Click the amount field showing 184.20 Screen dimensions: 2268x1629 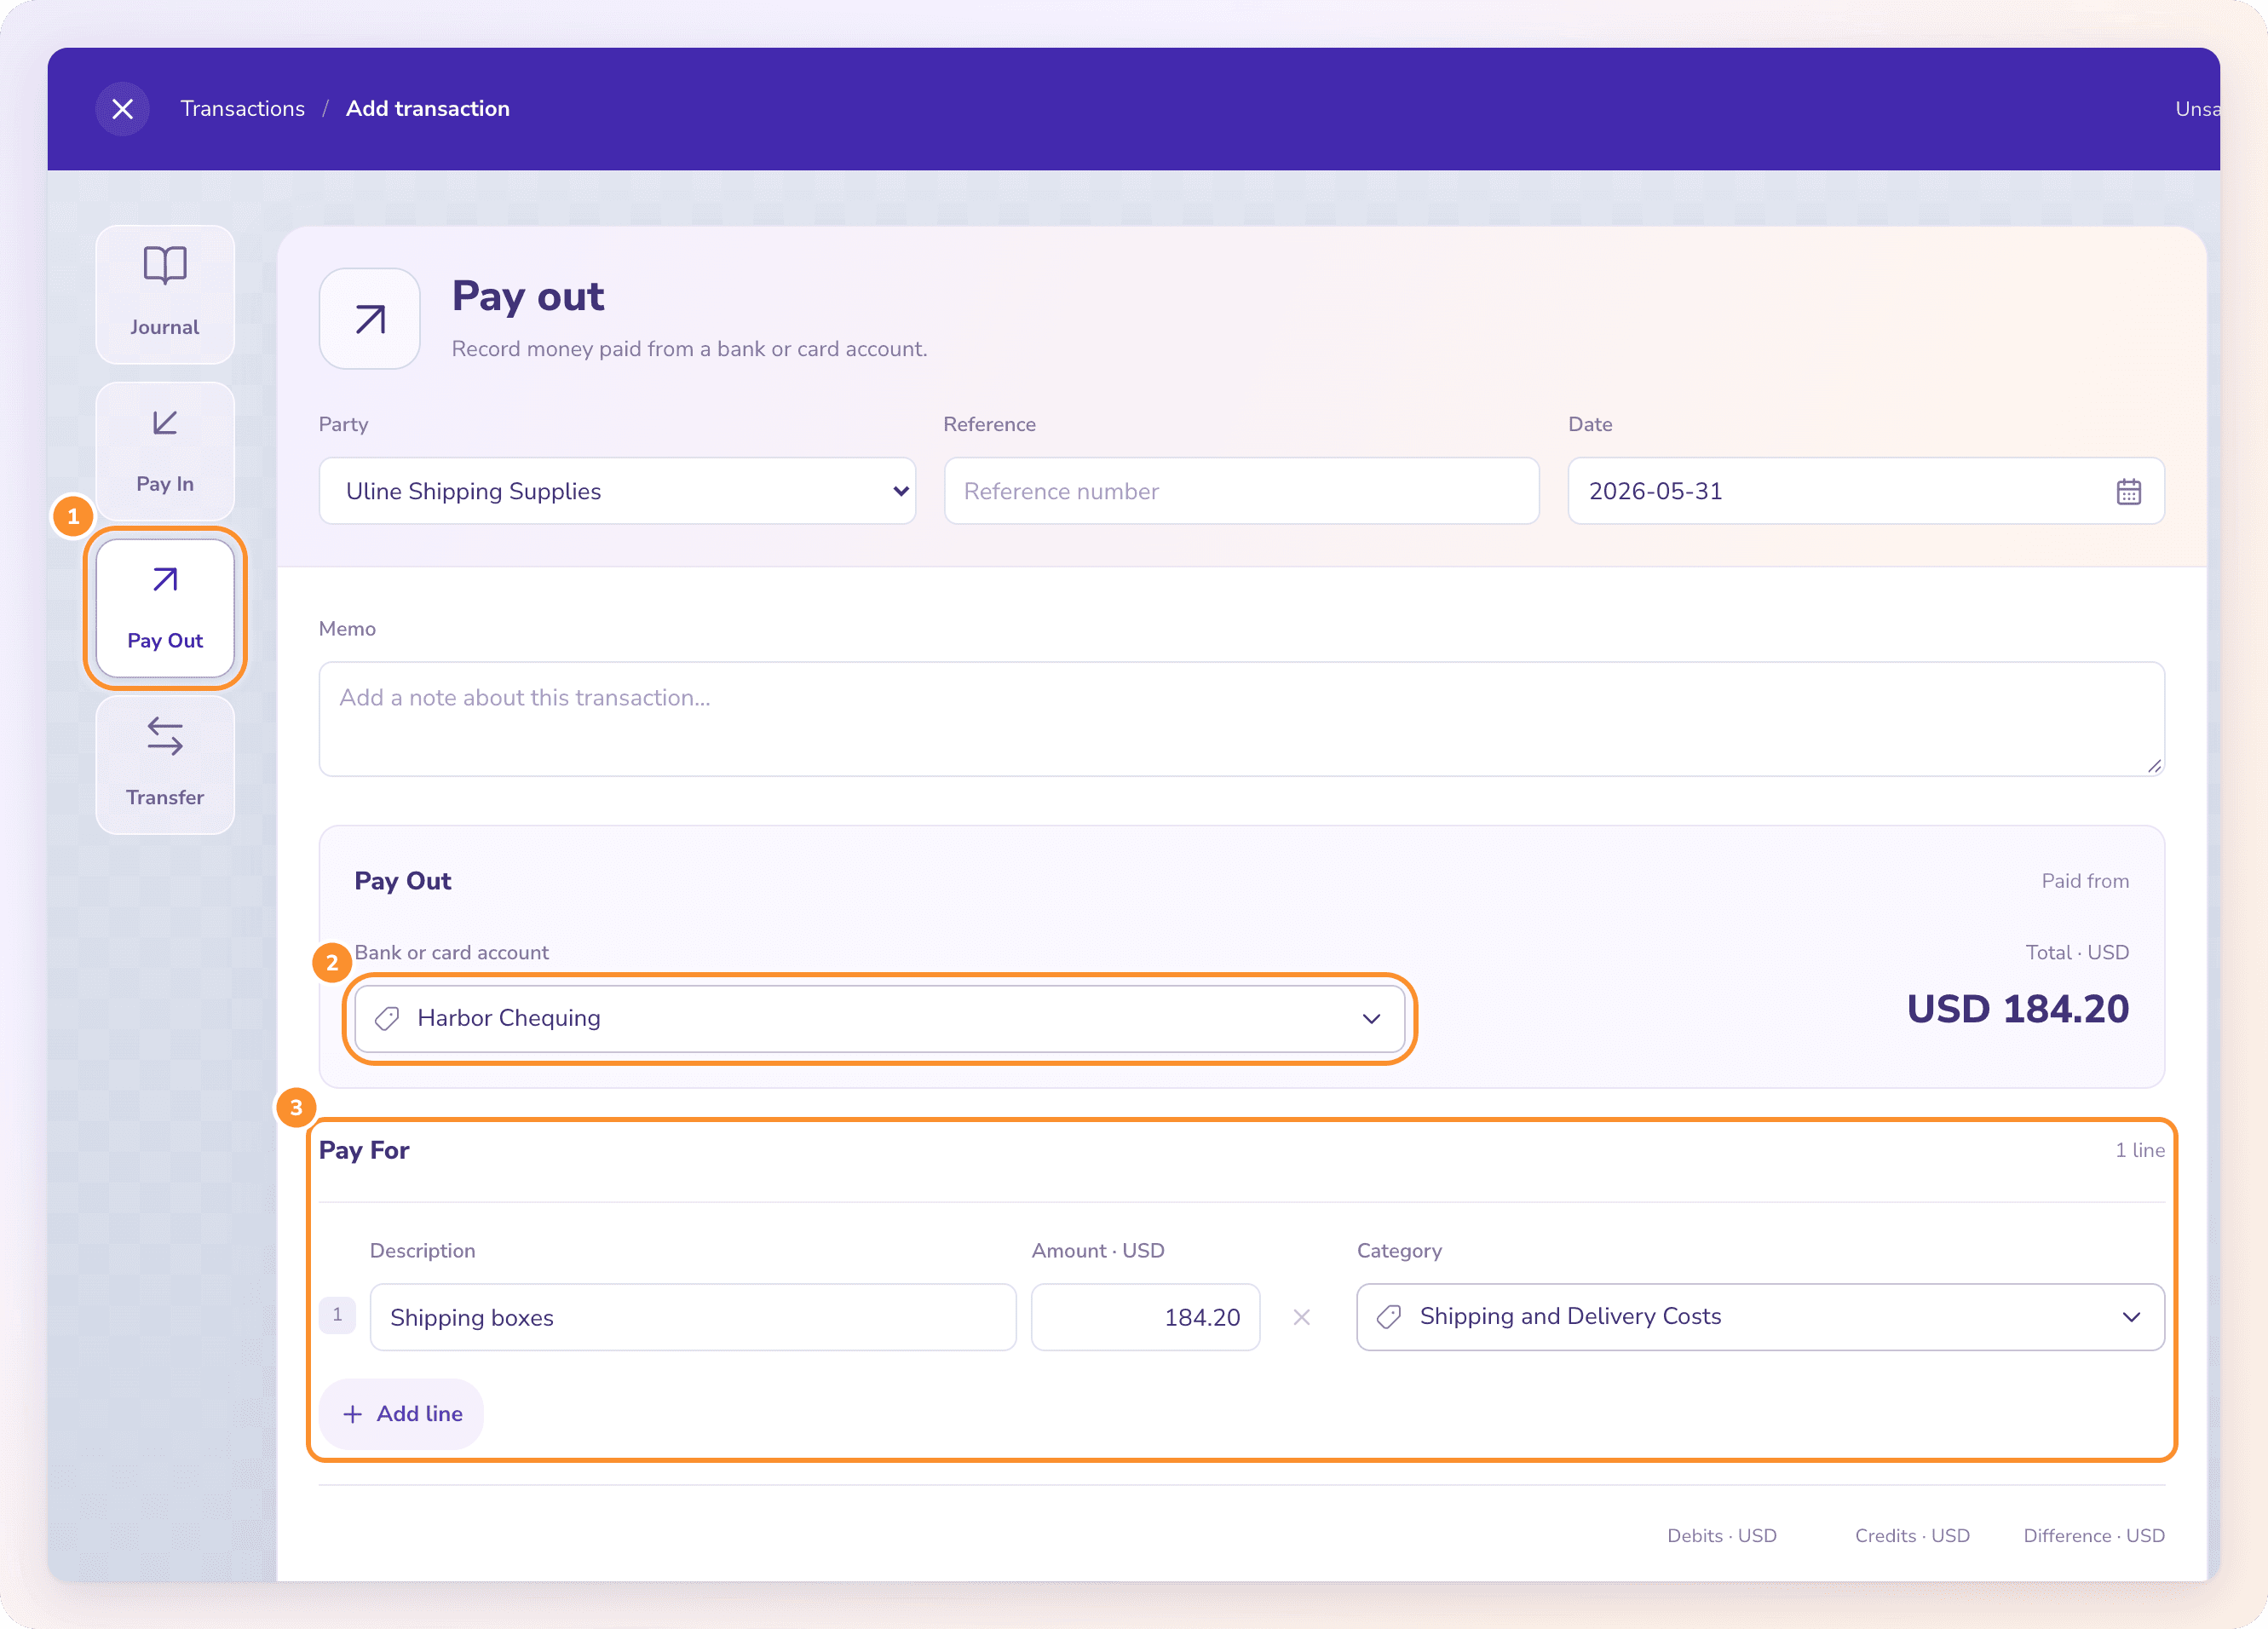pos(1145,1317)
